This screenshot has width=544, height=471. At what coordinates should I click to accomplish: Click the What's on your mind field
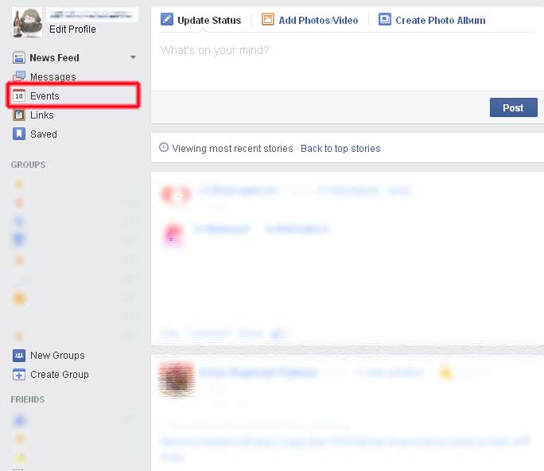(348, 63)
